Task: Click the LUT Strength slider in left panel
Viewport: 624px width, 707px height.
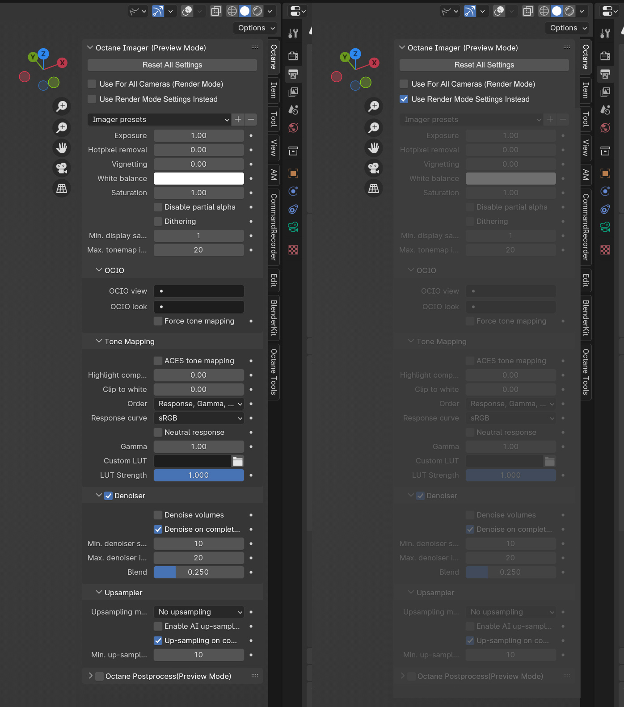Action: [x=199, y=476]
